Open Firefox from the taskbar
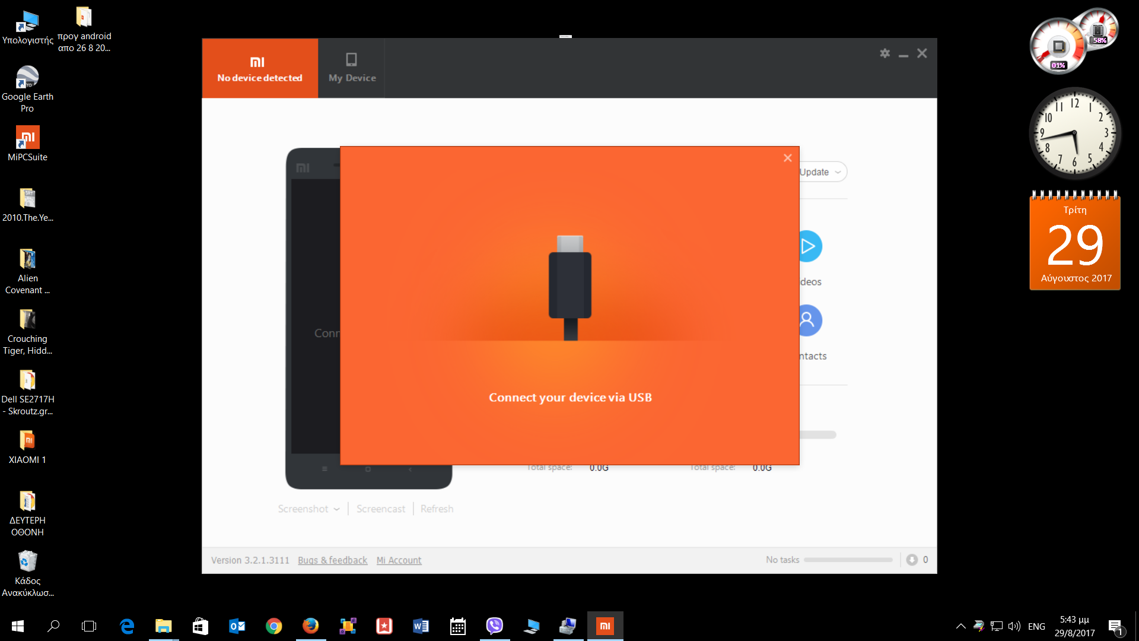Screen dimensions: 1139x641 tap(310, 626)
